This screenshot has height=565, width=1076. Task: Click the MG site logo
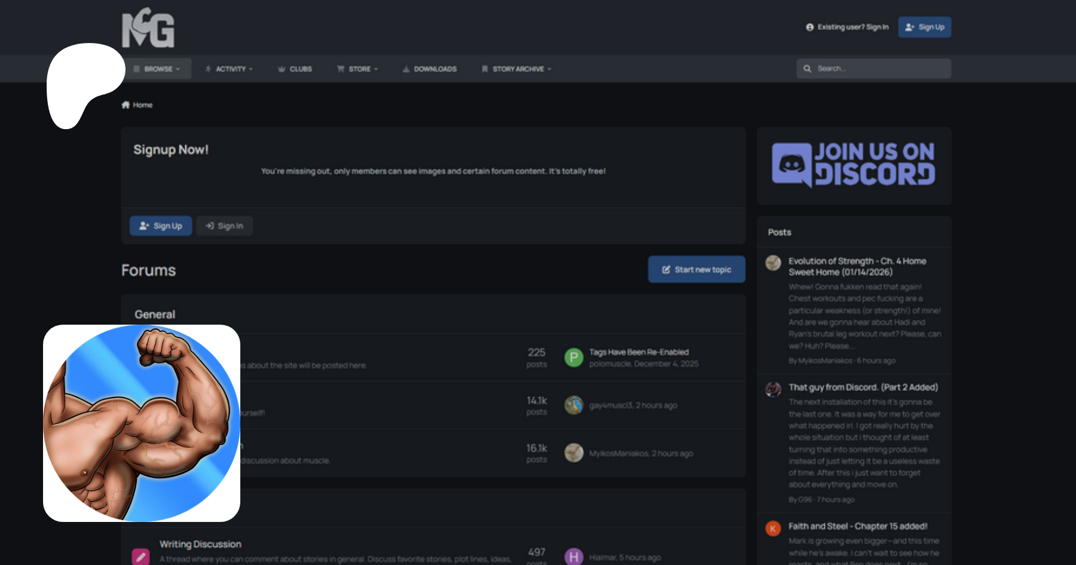148,28
